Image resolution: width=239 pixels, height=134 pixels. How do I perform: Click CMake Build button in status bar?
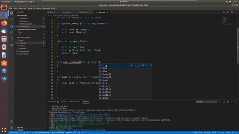[x=69, y=133]
